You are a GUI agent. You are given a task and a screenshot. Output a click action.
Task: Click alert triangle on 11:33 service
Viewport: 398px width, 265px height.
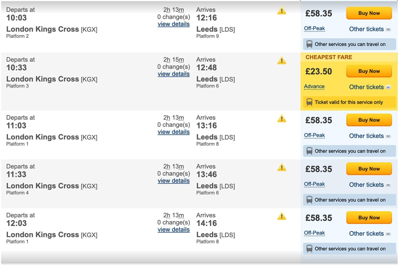(x=281, y=167)
